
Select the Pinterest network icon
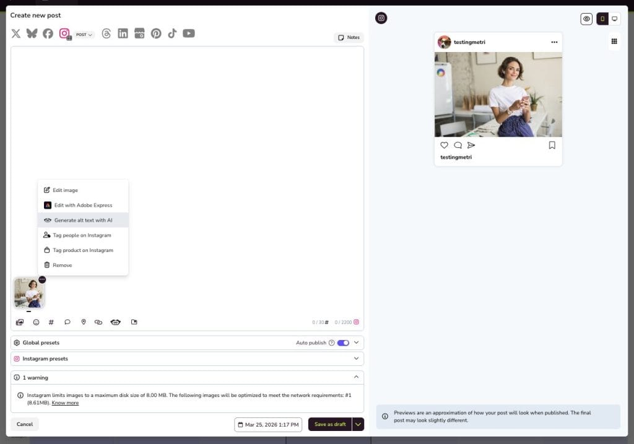tap(156, 33)
